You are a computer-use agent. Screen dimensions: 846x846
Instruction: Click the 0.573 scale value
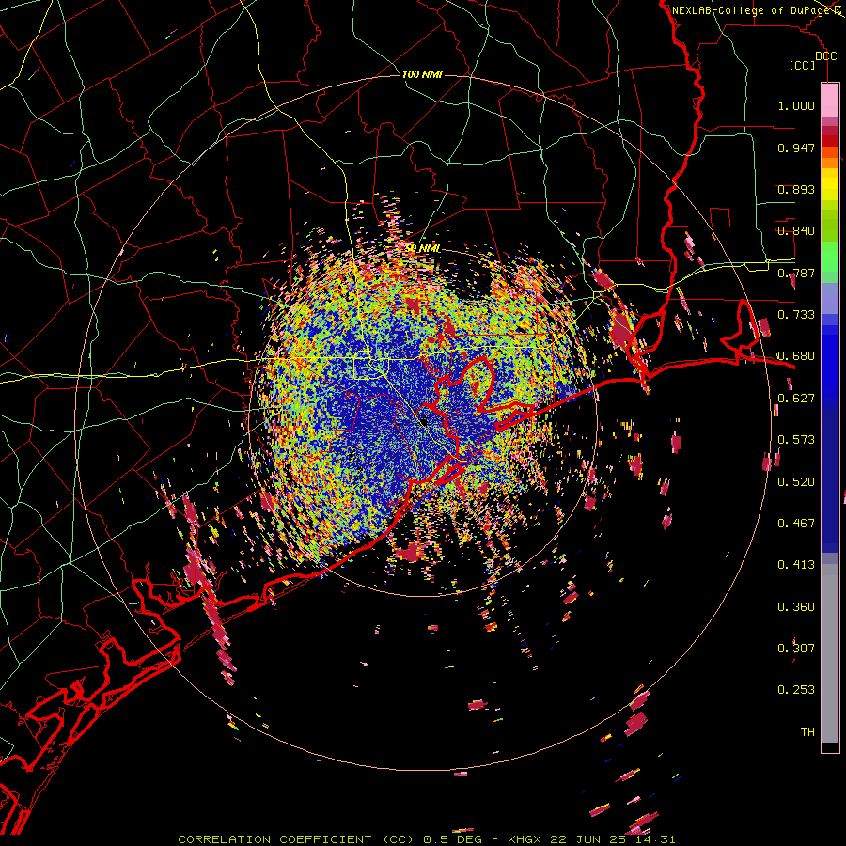796,440
